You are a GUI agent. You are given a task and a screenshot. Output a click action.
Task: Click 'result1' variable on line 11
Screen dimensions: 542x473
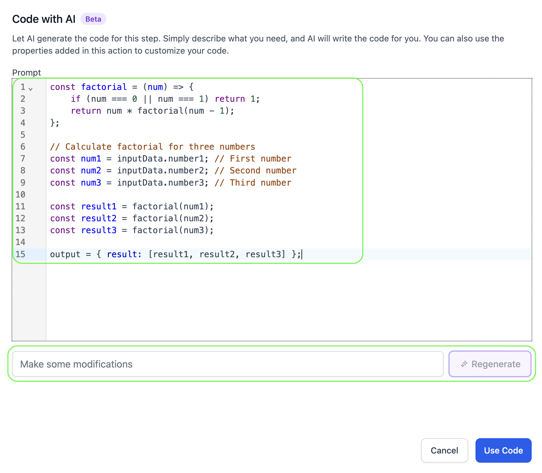click(99, 206)
